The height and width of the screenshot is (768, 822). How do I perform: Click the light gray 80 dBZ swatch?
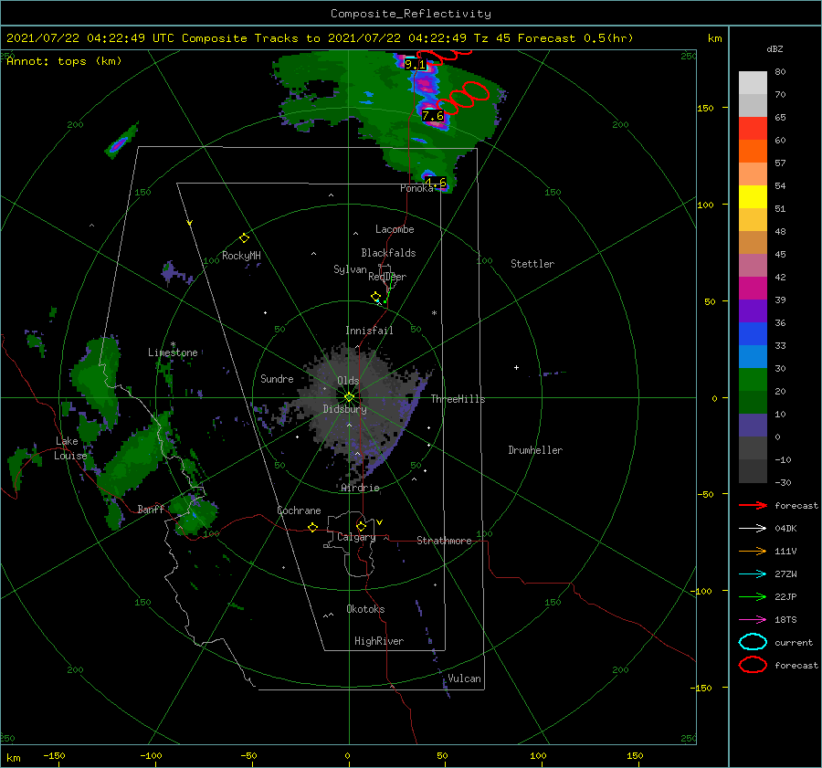(753, 83)
